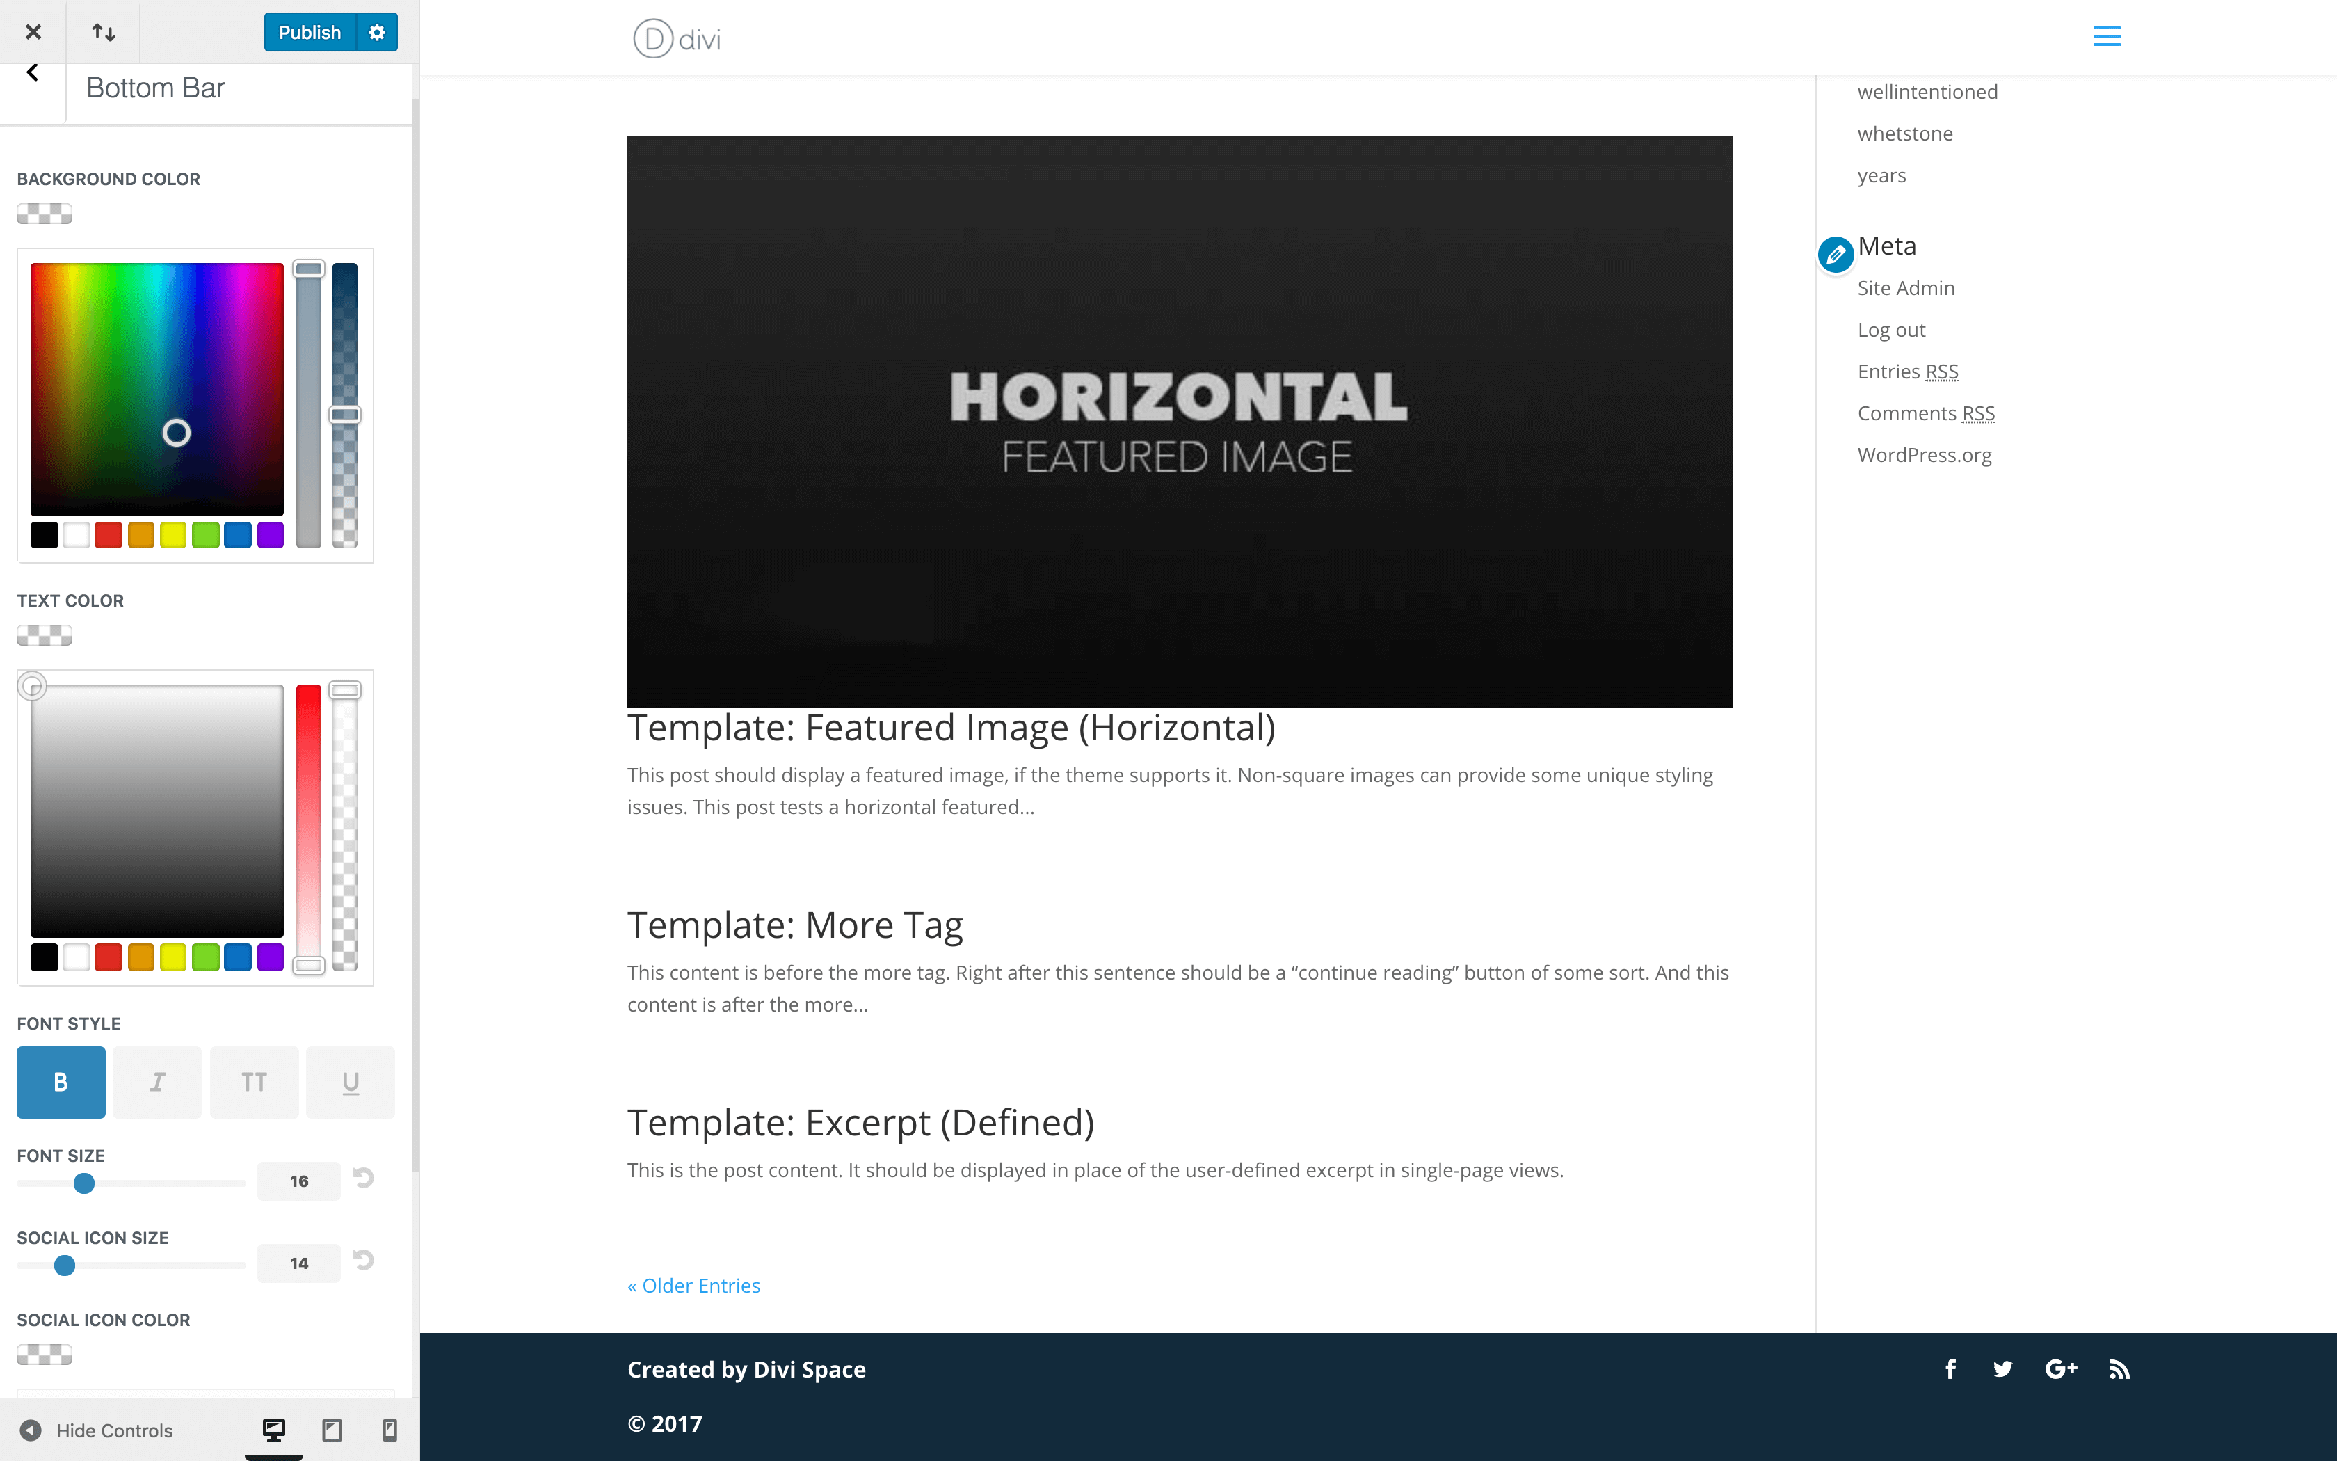Click the Publish button
Screen dimensions: 2337x1461
tap(308, 32)
